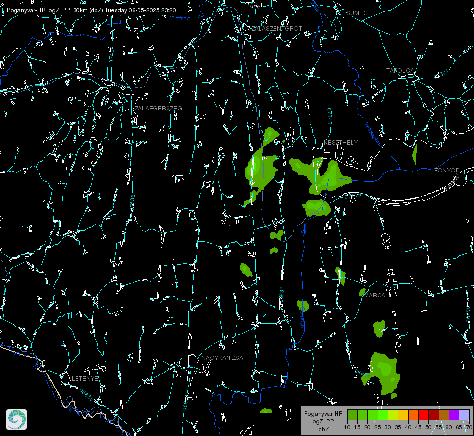This screenshot has width=474, height=436.
Task: Click the road number label '07404'
Action: click(111, 54)
